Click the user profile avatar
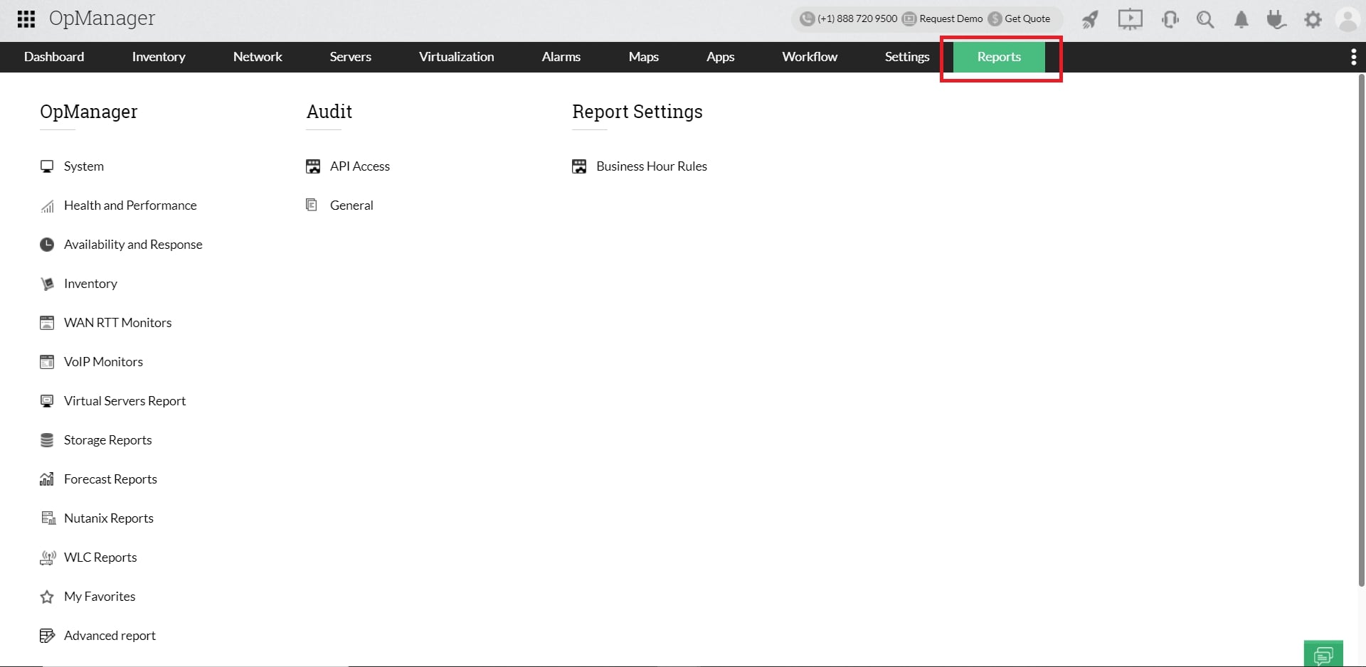The image size is (1366, 667). tap(1348, 19)
